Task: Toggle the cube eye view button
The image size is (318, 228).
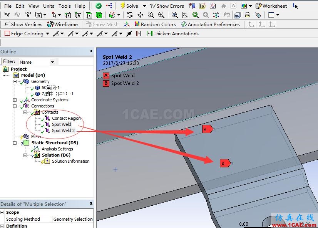Action: click(x=237, y=15)
